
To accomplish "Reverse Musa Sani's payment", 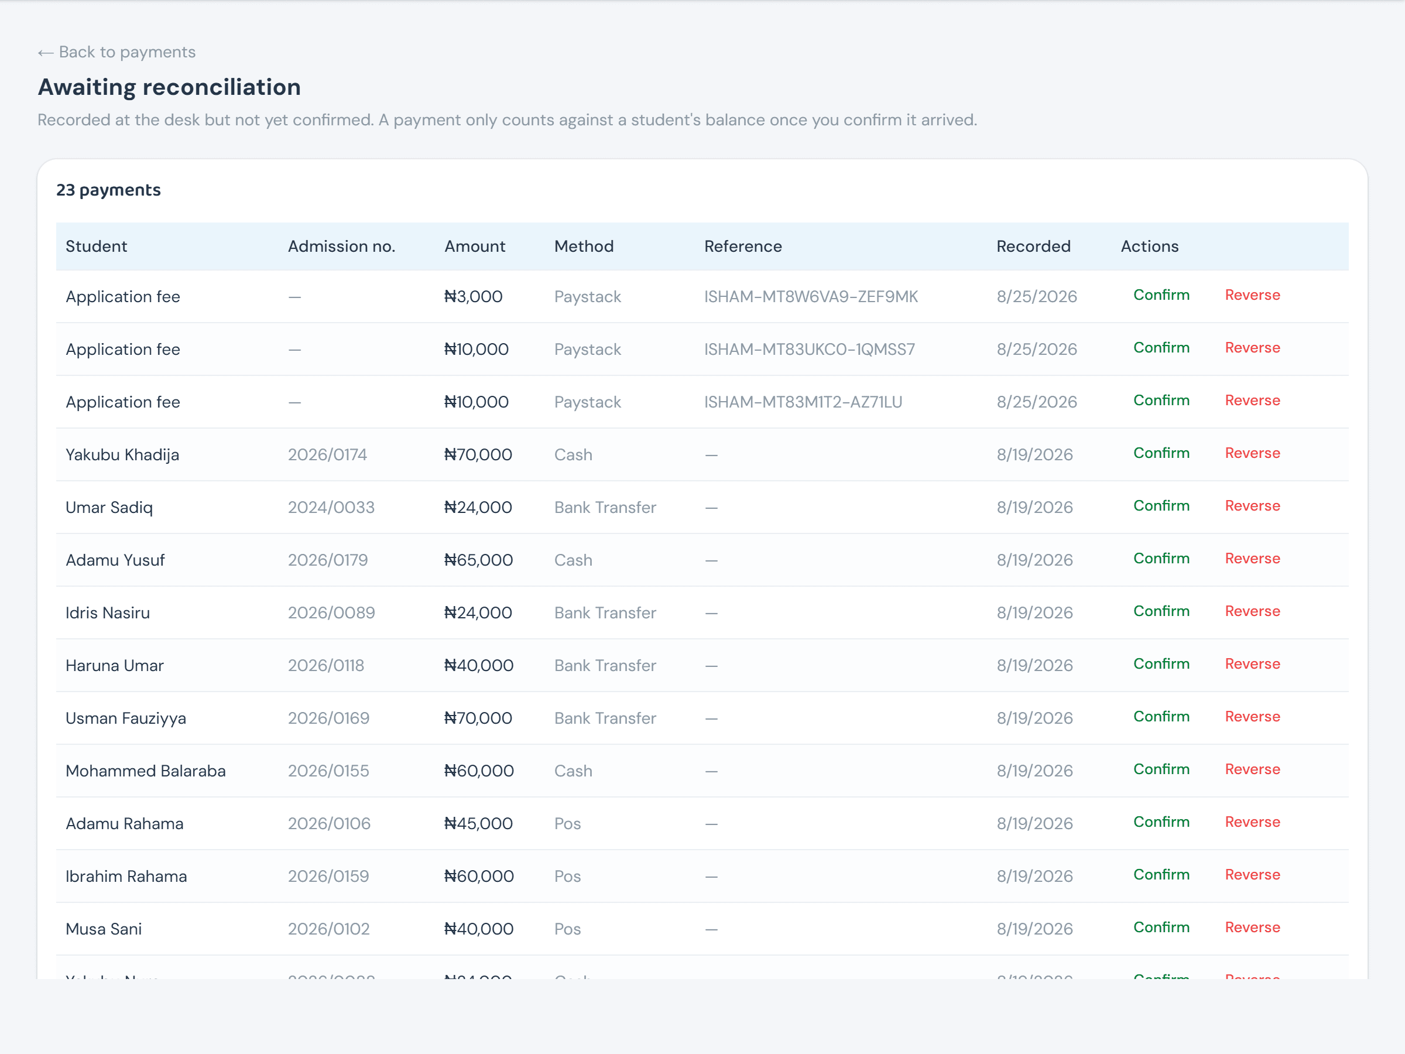I will tap(1253, 928).
